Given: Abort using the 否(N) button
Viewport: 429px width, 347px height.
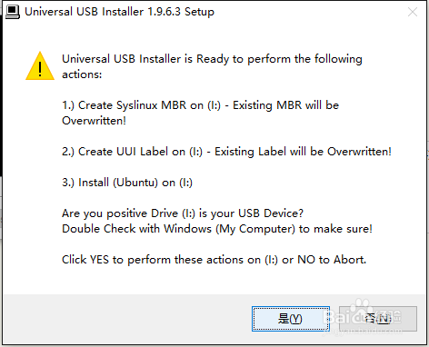Looking at the screenshot, I should [378, 319].
